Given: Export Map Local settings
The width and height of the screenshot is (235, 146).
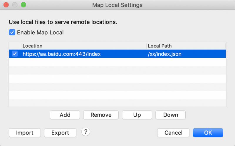Looking at the screenshot, I should [x=60, y=133].
